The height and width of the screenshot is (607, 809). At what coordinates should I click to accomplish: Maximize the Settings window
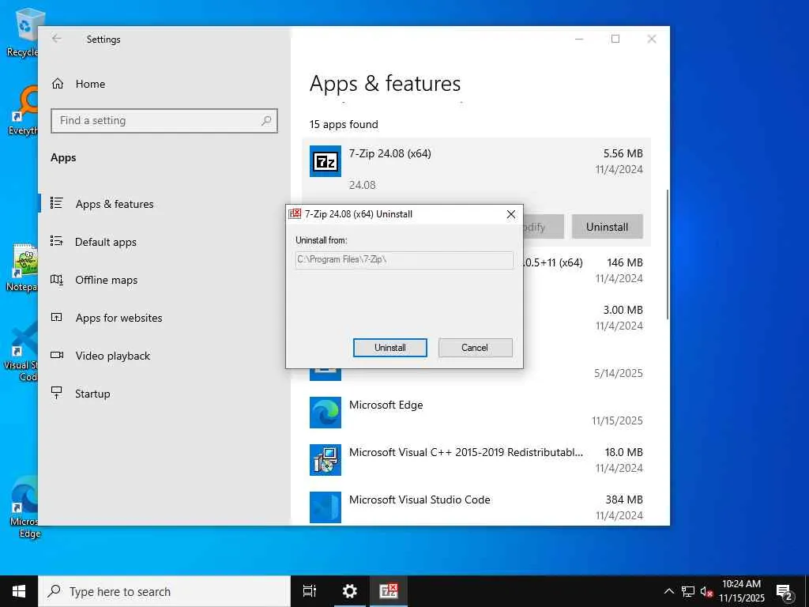tap(615, 40)
